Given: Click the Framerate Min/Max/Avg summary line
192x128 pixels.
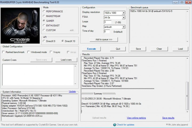Looking at the screenshot, I should click(105, 106).
